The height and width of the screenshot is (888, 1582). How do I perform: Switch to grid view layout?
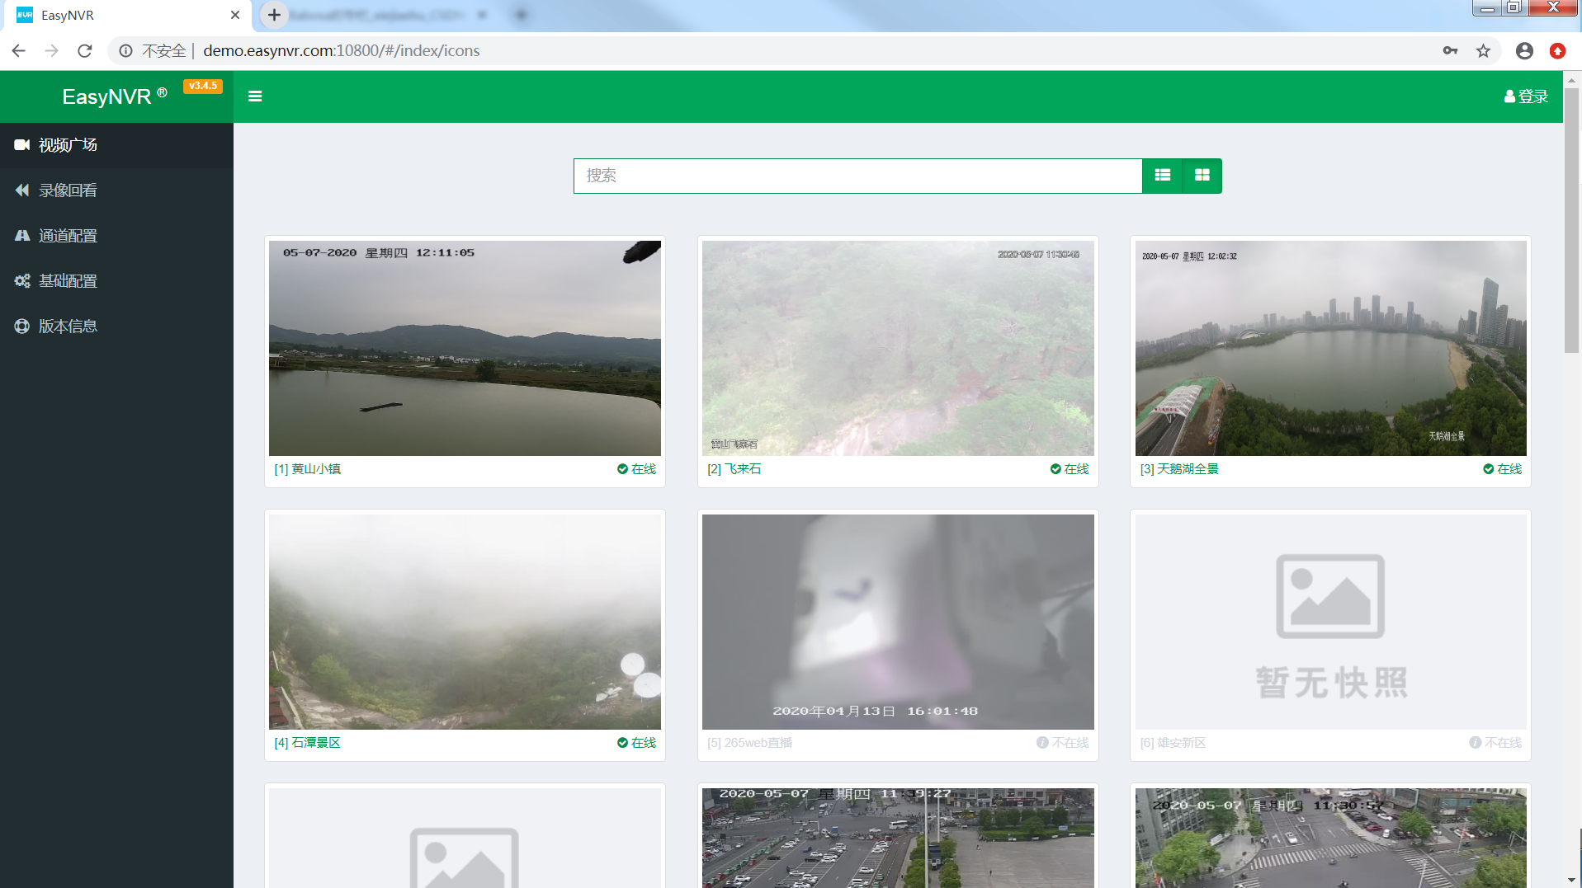(1202, 176)
